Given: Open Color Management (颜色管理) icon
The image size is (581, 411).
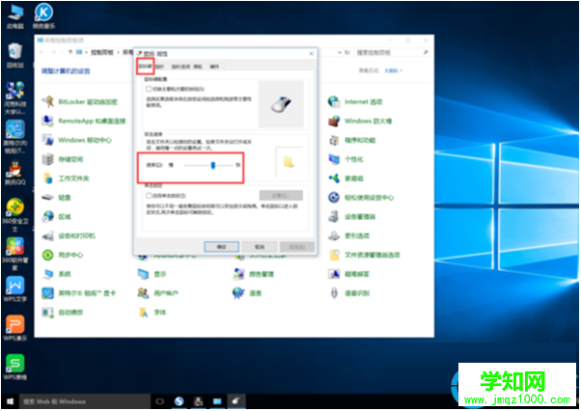Looking at the screenshot, I should [x=238, y=274].
